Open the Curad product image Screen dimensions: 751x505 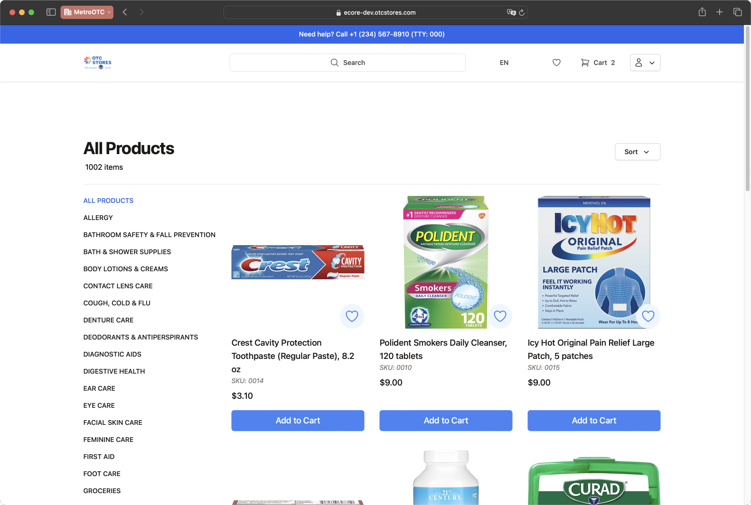click(x=594, y=480)
